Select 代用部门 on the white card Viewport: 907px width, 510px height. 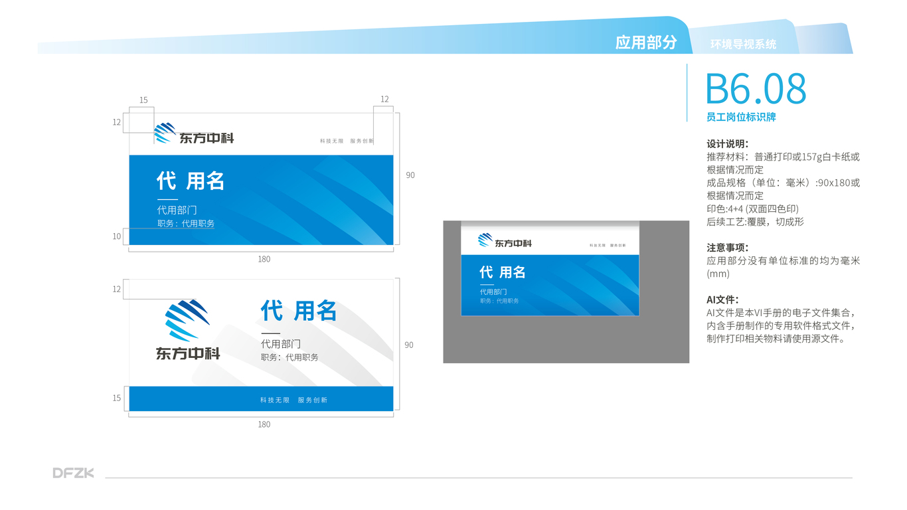coord(281,344)
